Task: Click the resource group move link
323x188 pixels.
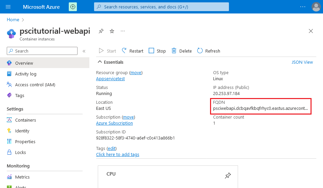Action: click(136, 73)
